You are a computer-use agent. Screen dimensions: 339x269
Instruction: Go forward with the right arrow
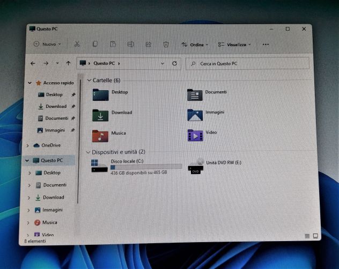(x=46, y=63)
